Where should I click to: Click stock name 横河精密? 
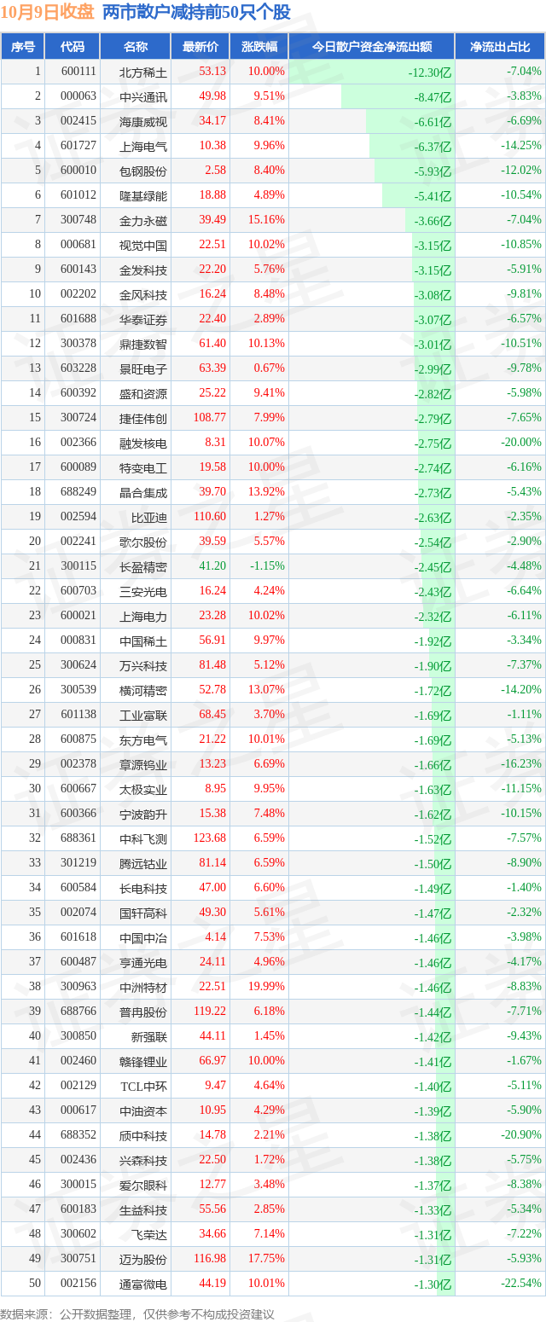click(143, 690)
